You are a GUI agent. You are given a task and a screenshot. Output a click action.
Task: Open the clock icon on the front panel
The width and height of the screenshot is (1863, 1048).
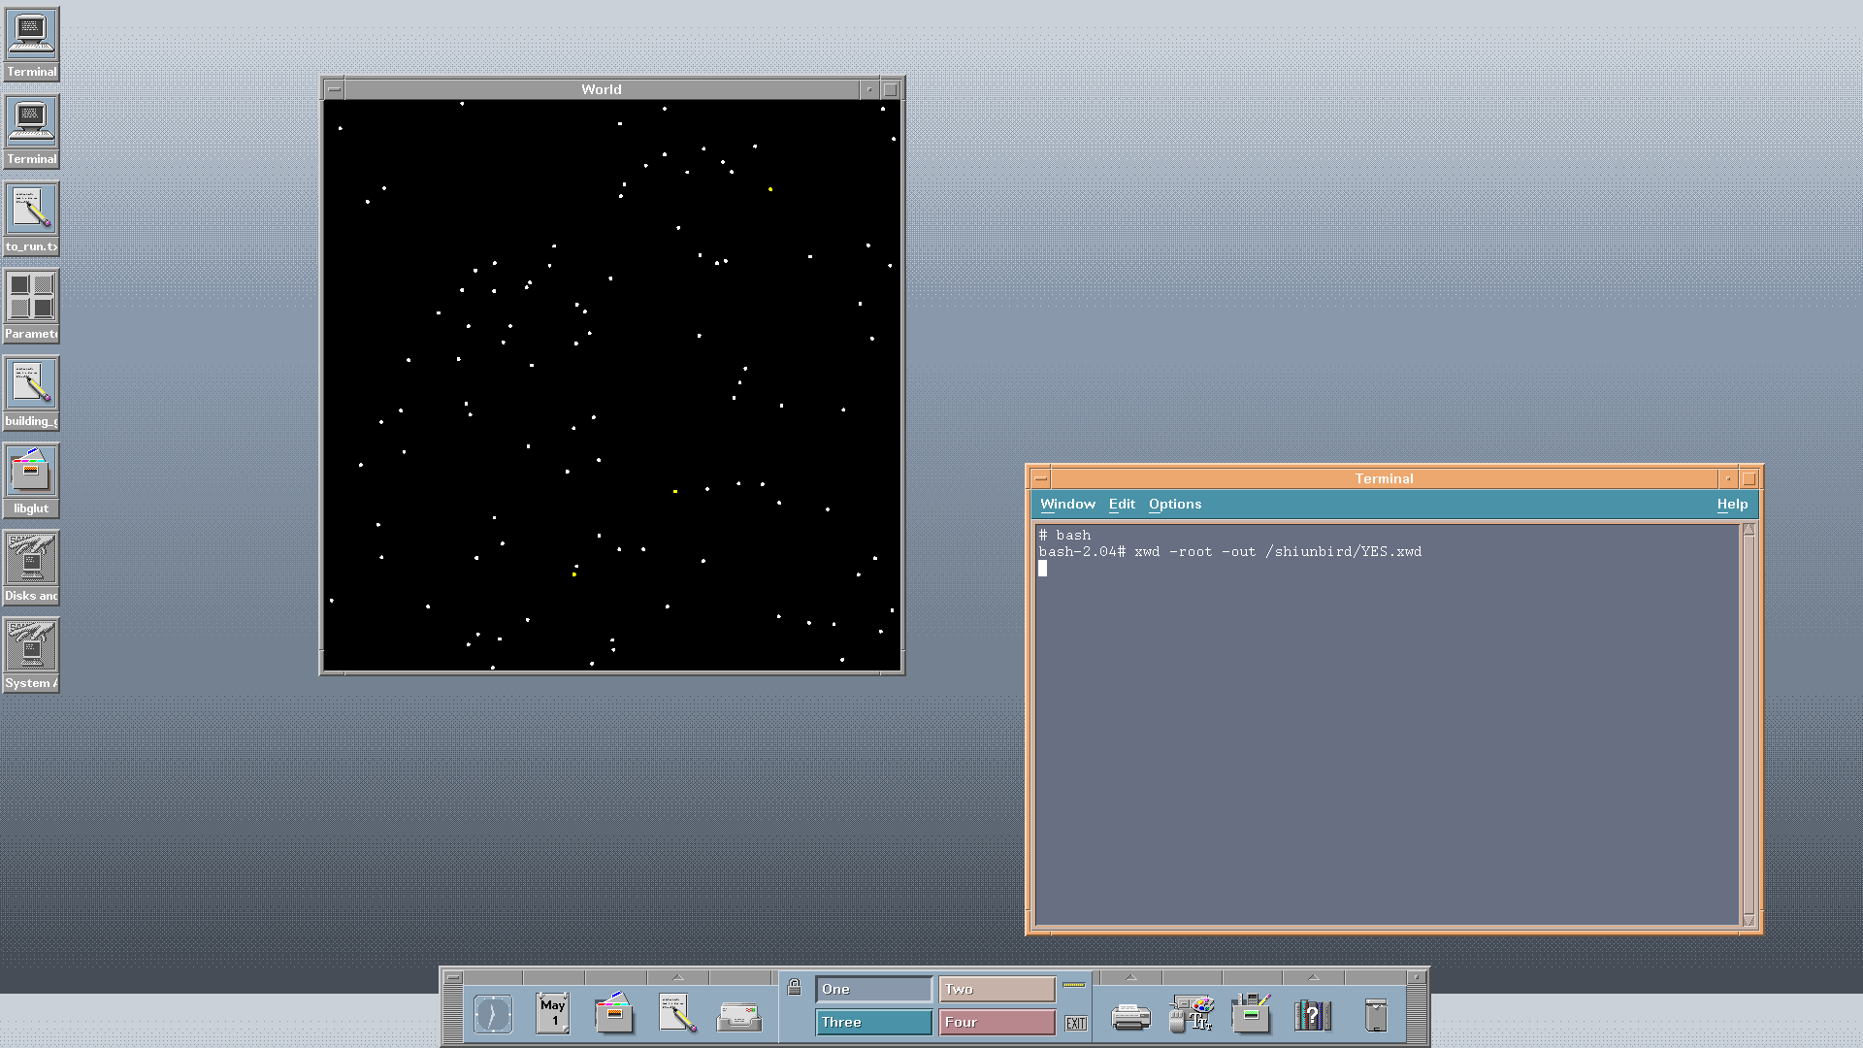pyautogui.click(x=493, y=1015)
